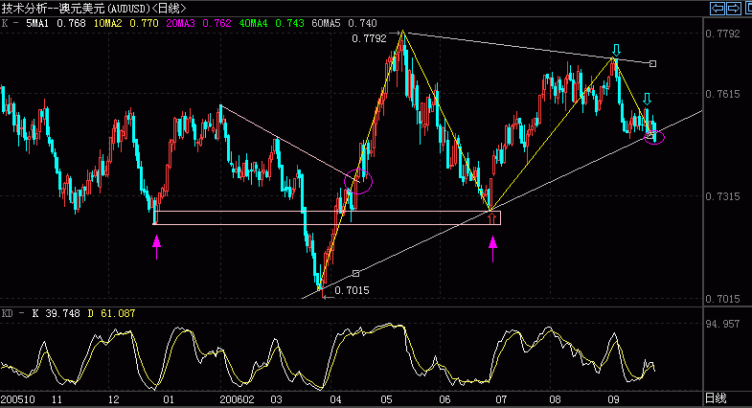This screenshot has width=752, height=408.
Task: Click the right arrow icon in the top-right corner
Action: tap(734, 9)
